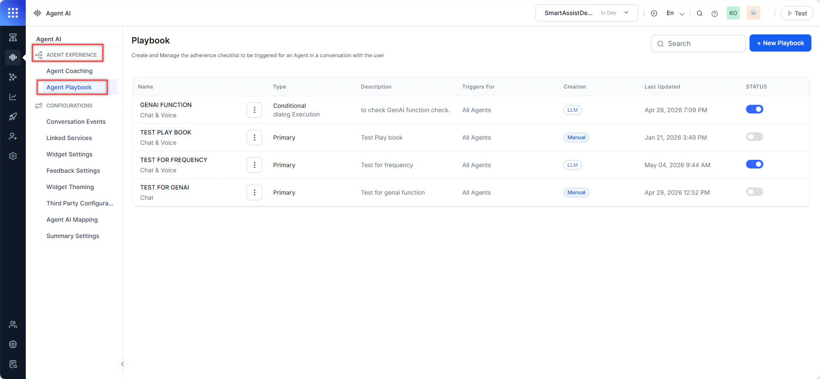Select the Agent AI waveform sidebar icon
This screenshot has width=820, height=379.
13,57
